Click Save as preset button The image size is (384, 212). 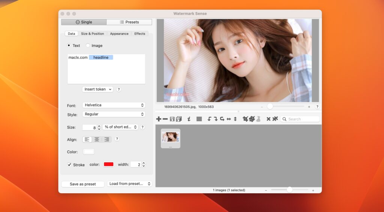[x=83, y=184]
